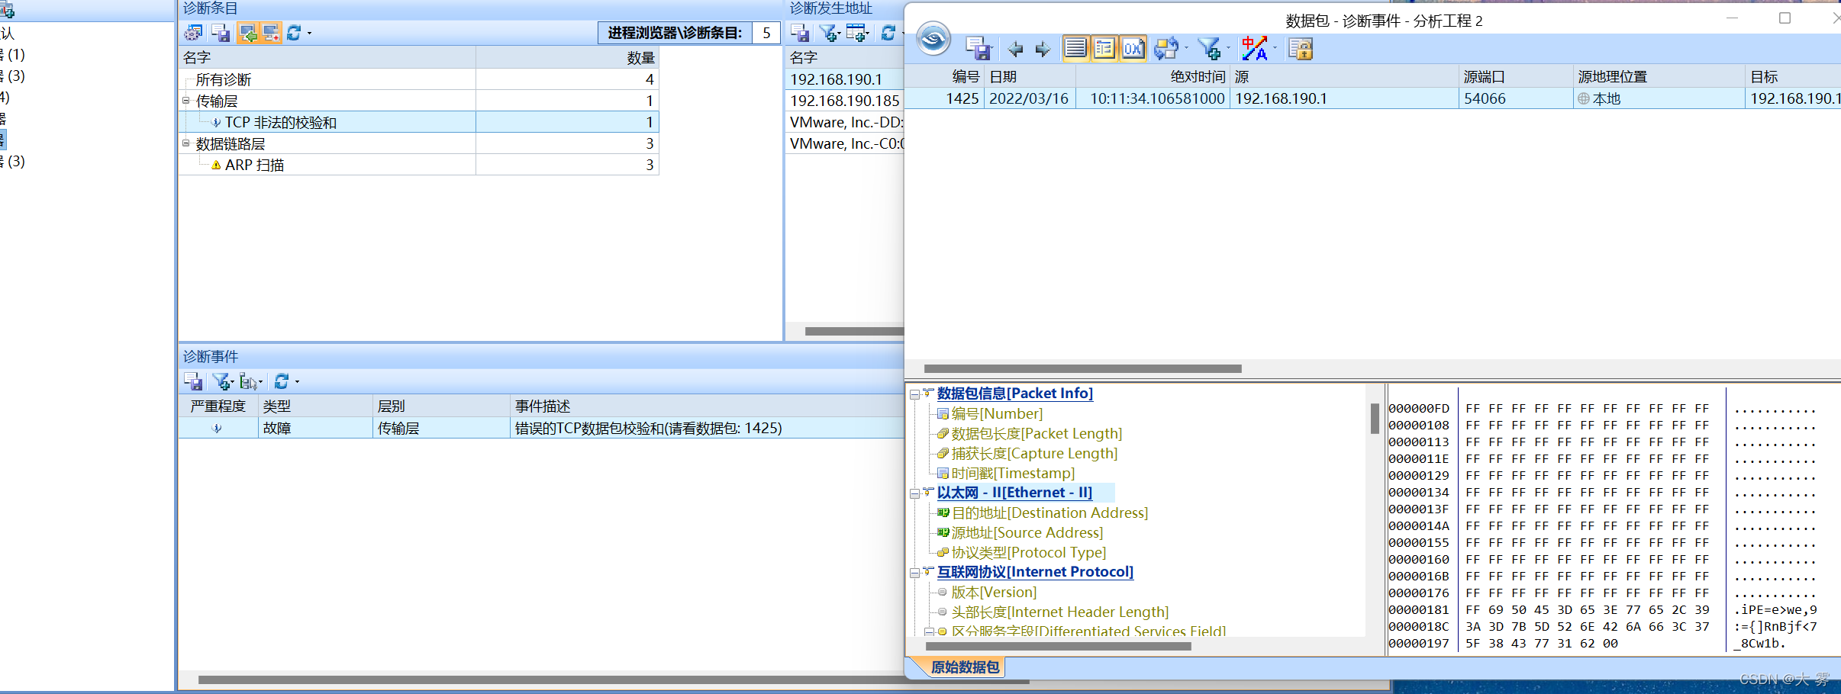Save diagnosis address list via floppy icon
Screen dimensions: 1841x694
pyautogui.click(x=800, y=33)
